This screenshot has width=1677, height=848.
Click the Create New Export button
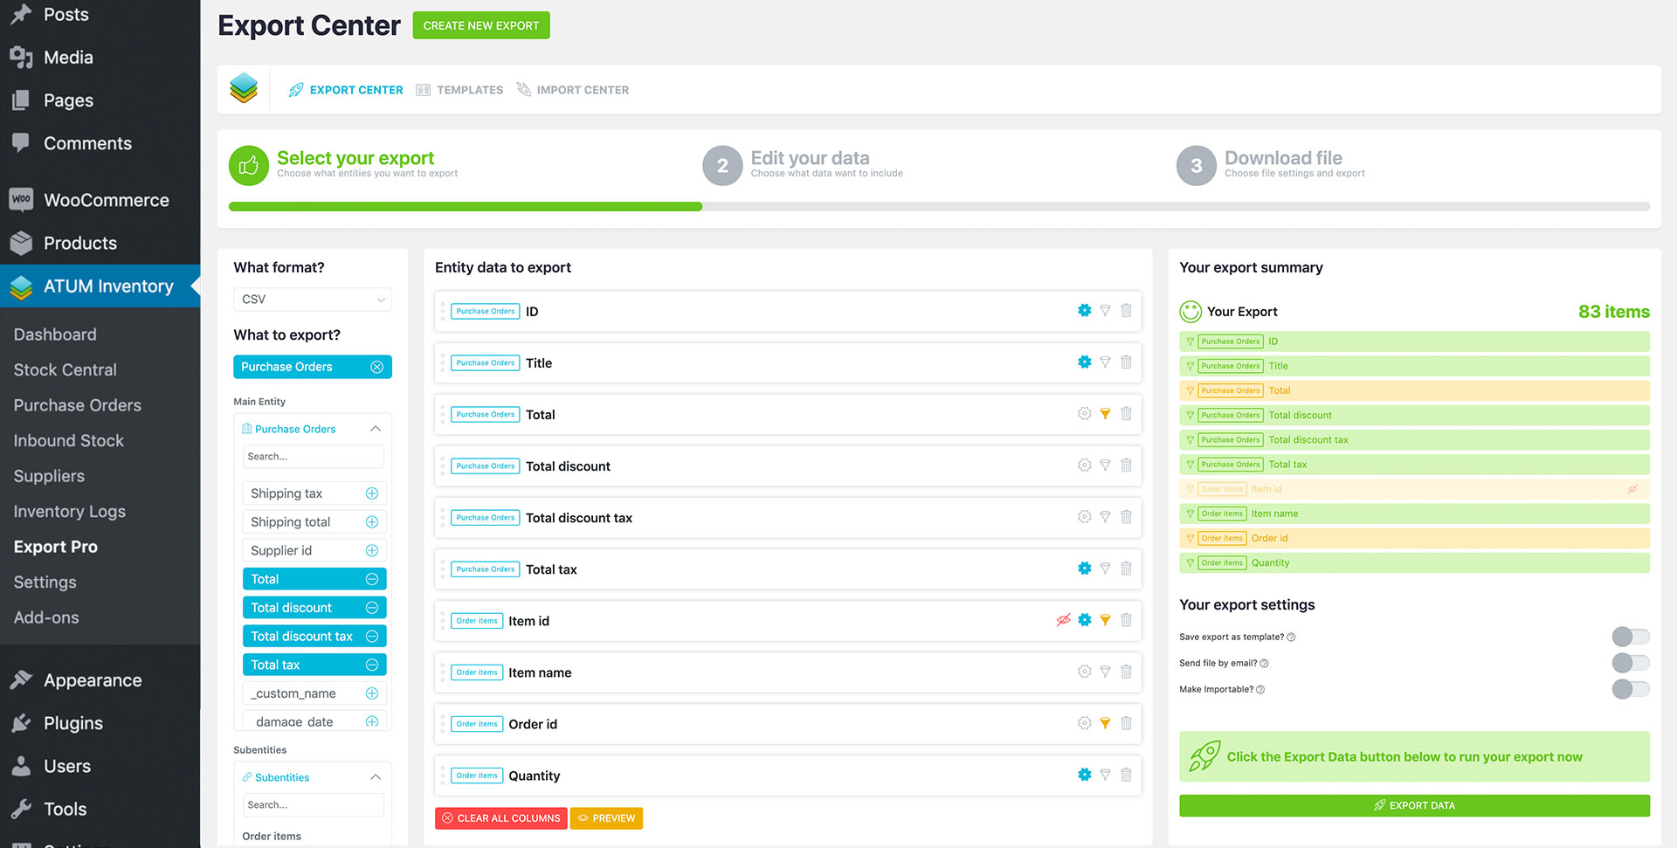tap(481, 25)
